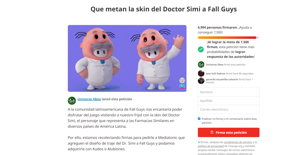Click Universo Xbox avatar beside petition author
The height and width of the screenshot is (155, 306).
[72, 101]
